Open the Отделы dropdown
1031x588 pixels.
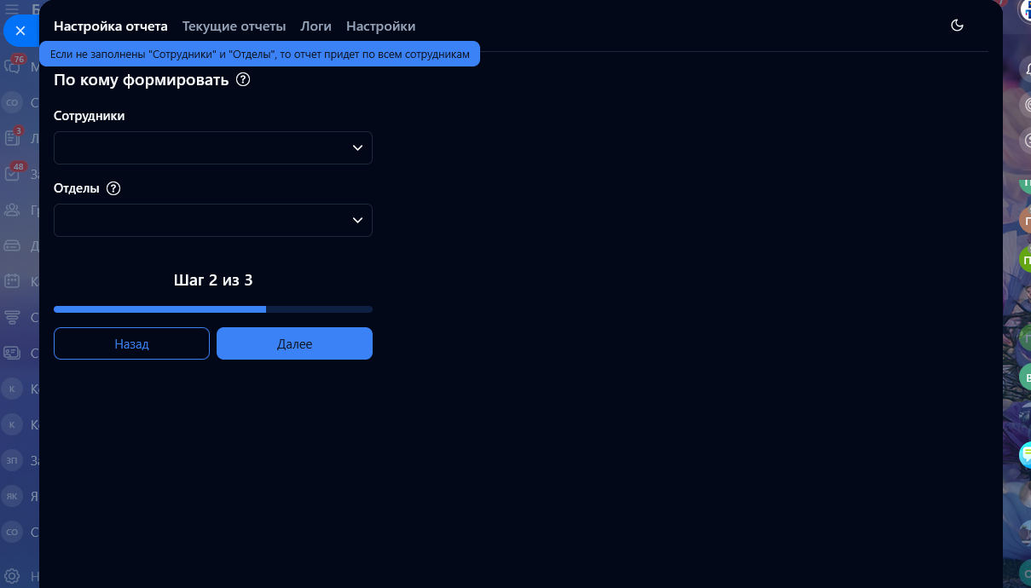(213, 220)
